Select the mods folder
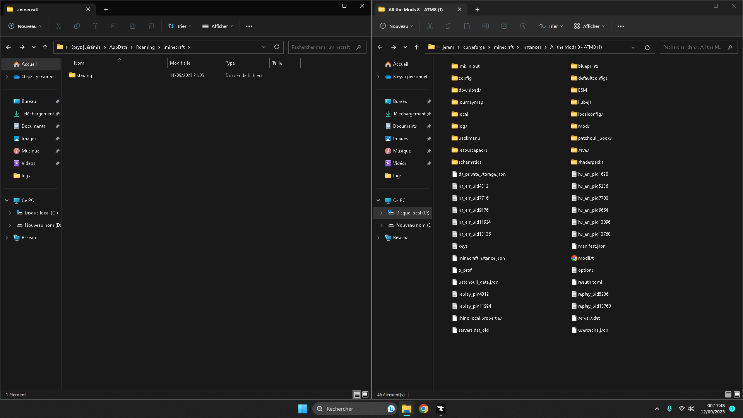 pos(580,126)
